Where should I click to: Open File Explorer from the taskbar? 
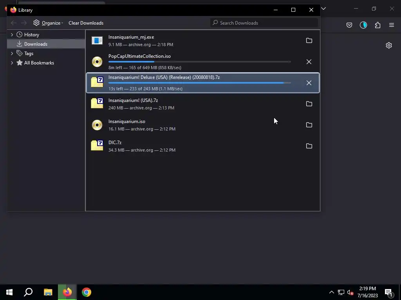click(x=48, y=292)
